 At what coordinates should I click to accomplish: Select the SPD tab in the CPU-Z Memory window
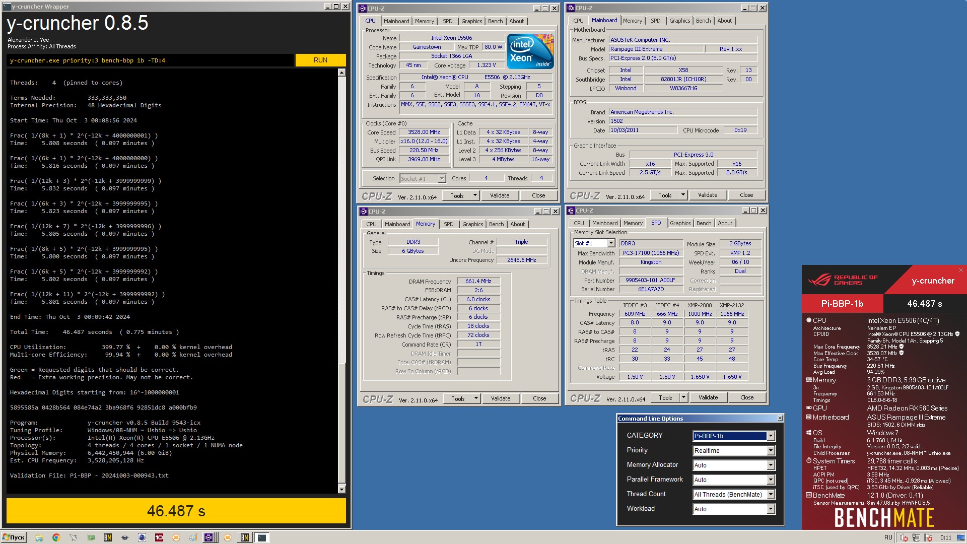[x=449, y=224]
